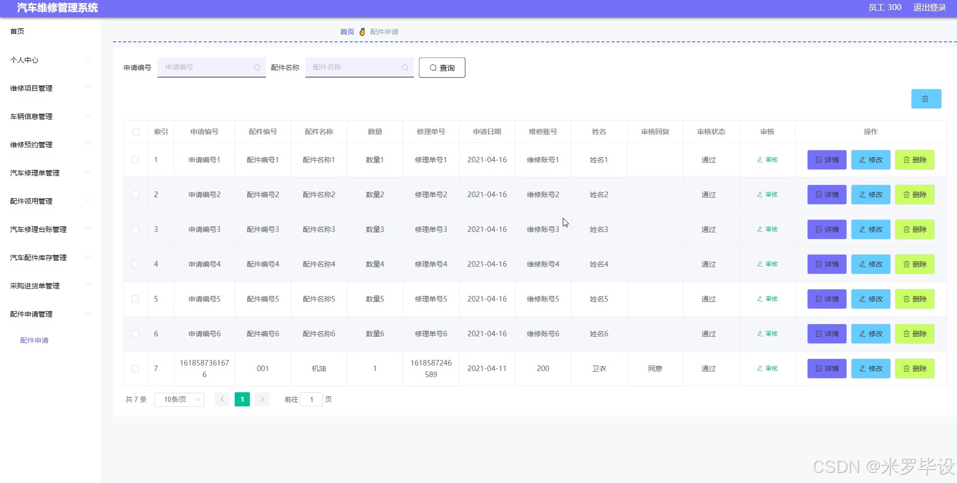
Task: Expand 配件领用管理 sidebar menu
Action: click(50, 201)
